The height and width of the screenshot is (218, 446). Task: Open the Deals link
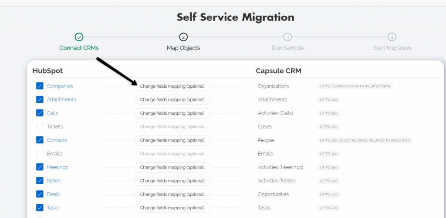coord(53,194)
